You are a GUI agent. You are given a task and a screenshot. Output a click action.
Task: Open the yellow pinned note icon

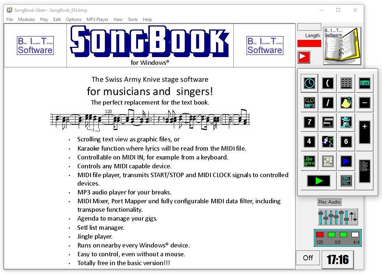click(x=346, y=103)
